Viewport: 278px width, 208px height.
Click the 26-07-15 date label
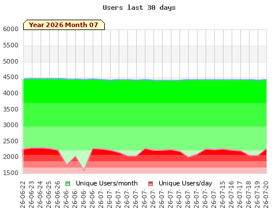pyautogui.click(x=222, y=194)
